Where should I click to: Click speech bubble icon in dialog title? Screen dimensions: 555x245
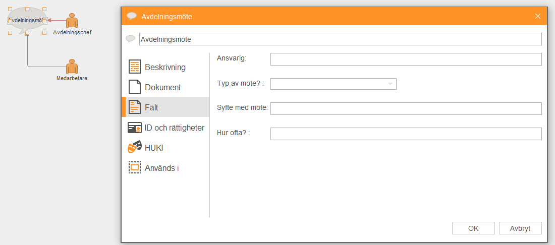point(132,16)
